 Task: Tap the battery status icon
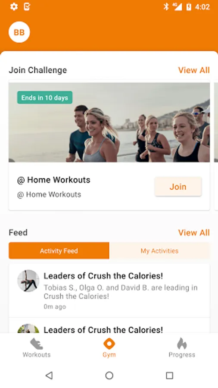click(189, 6)
